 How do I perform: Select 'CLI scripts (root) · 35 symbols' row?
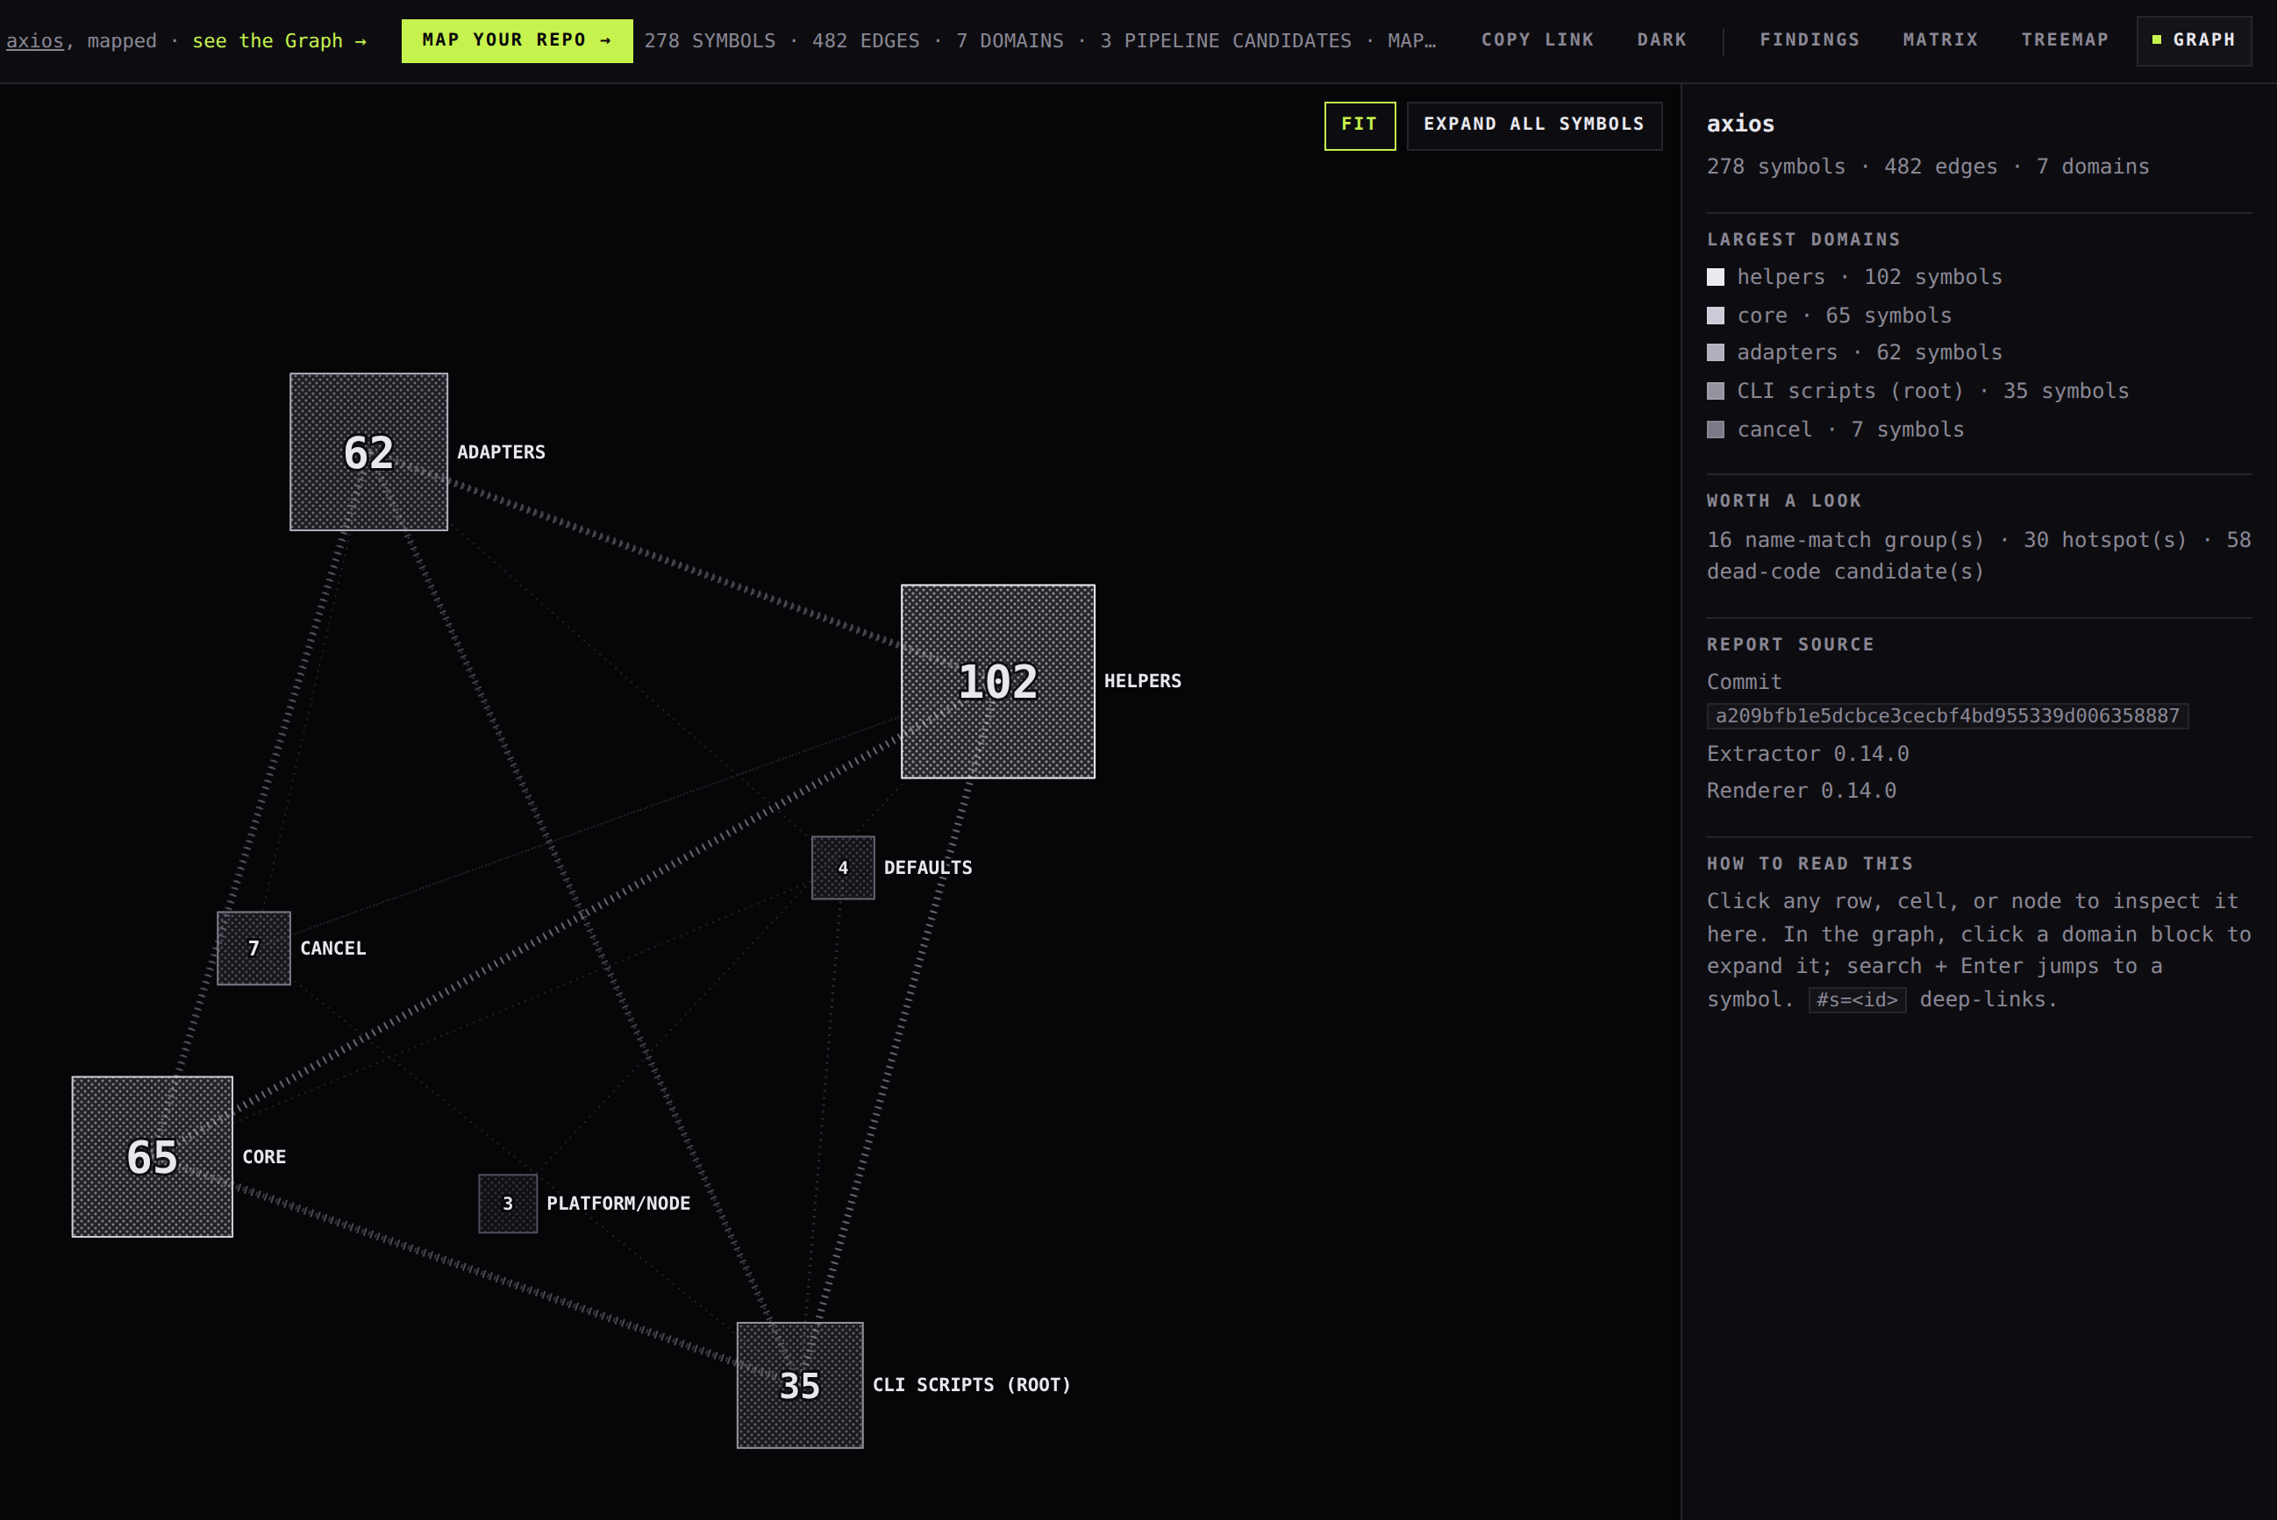point(1978,392)
